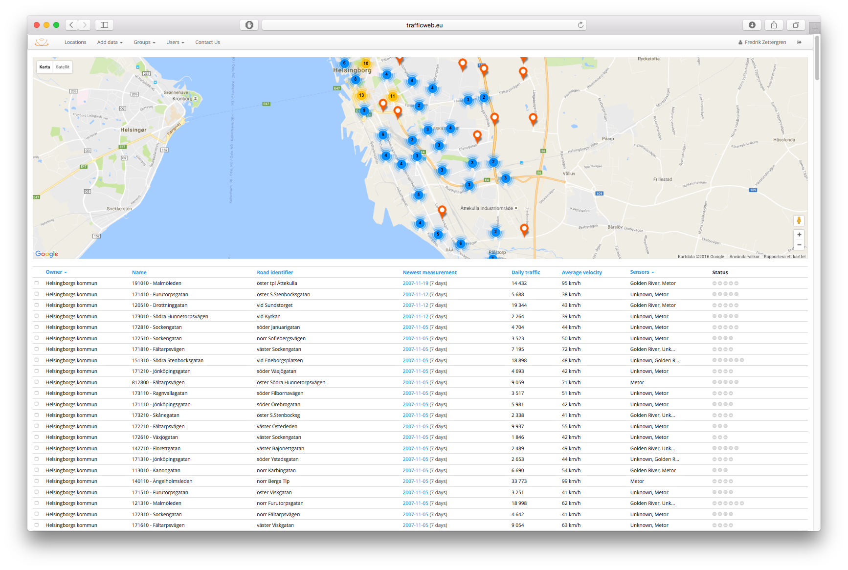The height and width of the screenshot is (570, 848).
Task: Open the Add data dropdown menu
Action: click(x=110, y=42)
